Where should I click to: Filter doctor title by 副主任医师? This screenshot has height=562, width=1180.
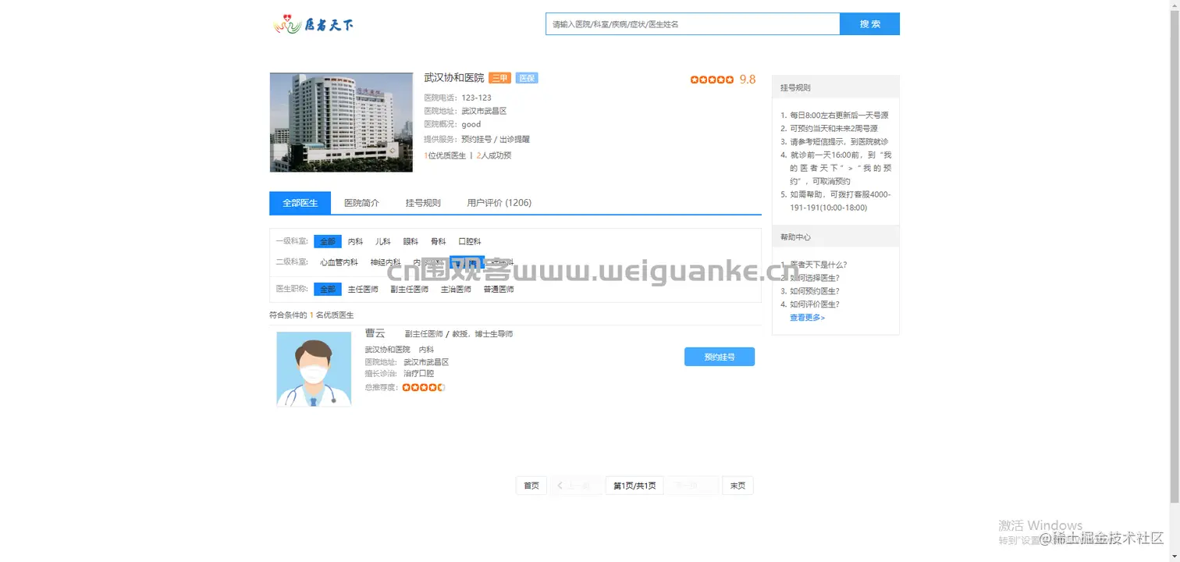(x=410, y=290)
